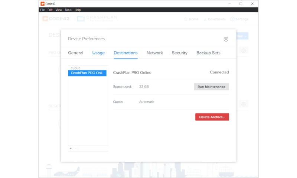
Task: Open the Tools menu
Action: pos(68,10)
